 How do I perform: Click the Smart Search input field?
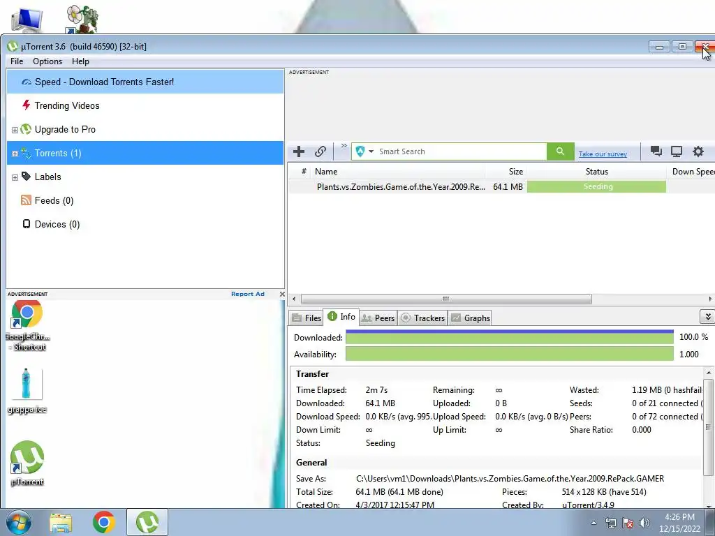(461, 151)
